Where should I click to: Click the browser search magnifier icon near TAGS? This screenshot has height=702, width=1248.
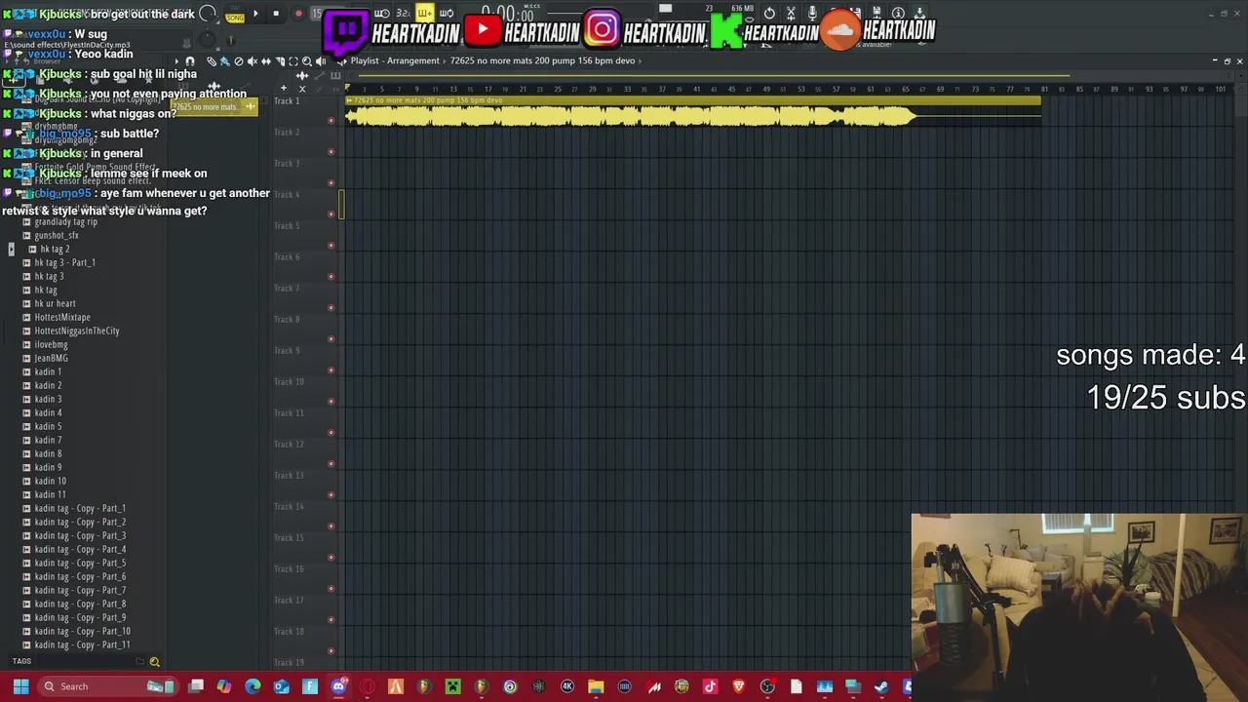point(154,662)
